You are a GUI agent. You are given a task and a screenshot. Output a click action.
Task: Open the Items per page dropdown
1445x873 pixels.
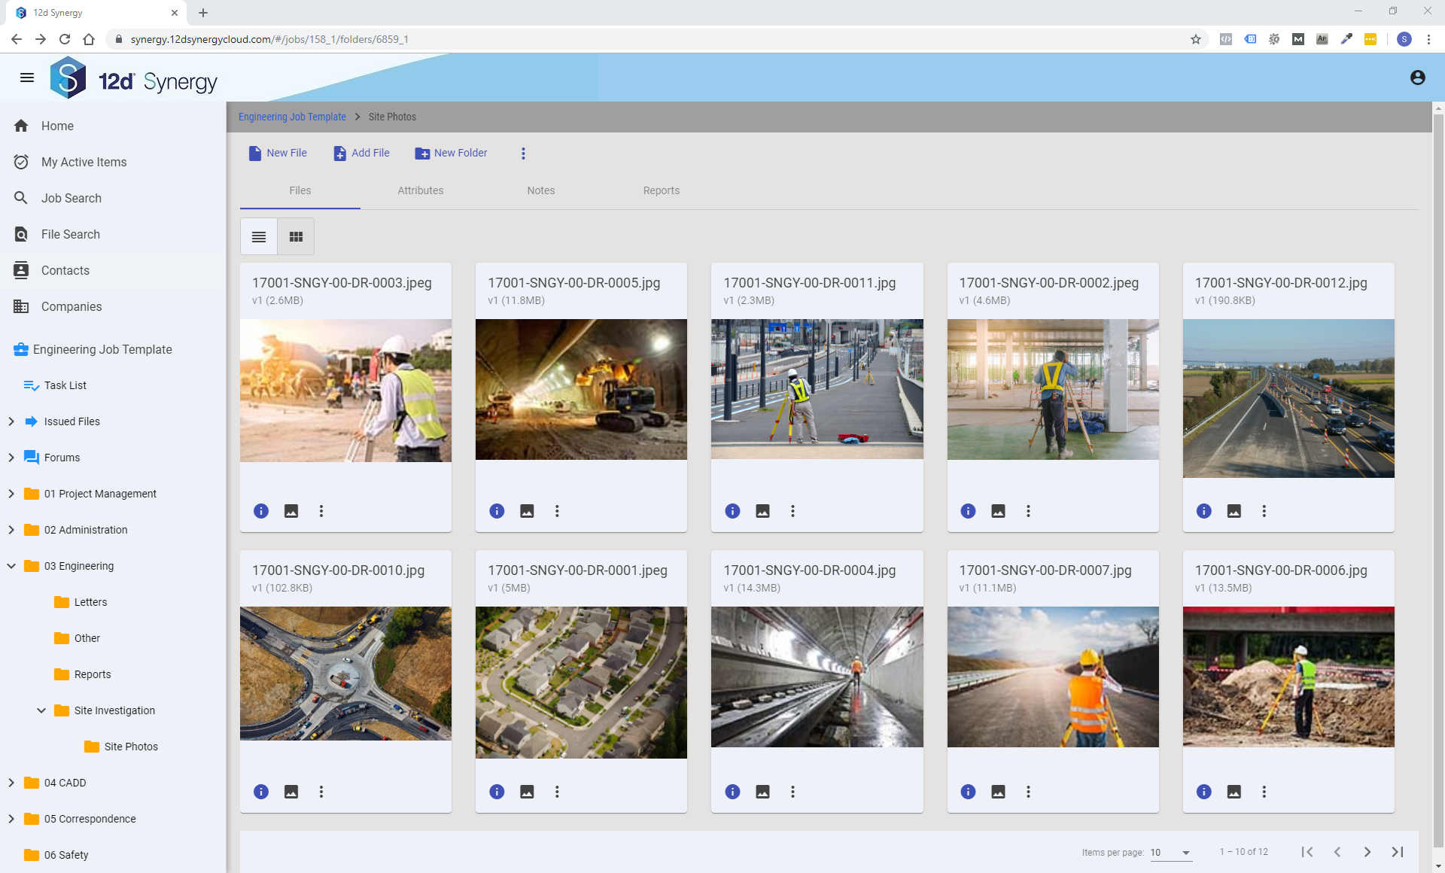pyautogui.click(x=1171, y=853)
